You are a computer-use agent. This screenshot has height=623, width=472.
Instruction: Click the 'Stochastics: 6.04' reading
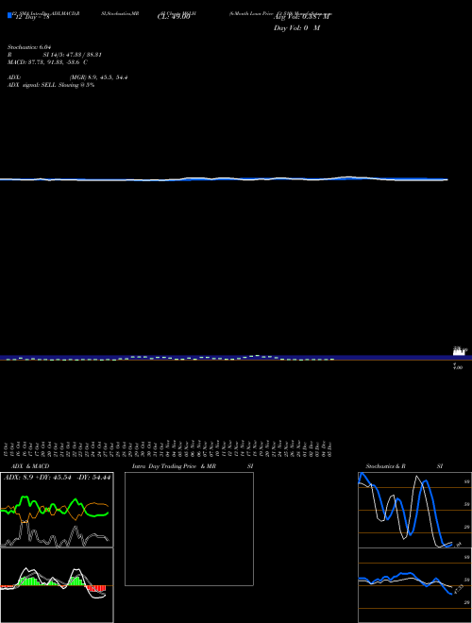(29, 47)
